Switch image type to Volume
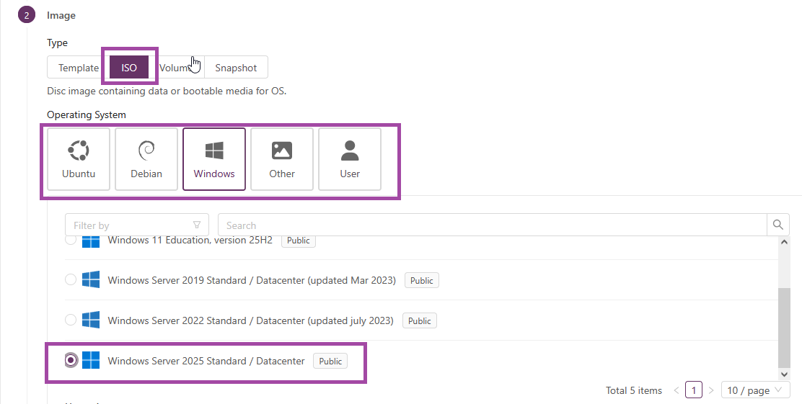This screenshot has width=802, height=404. (177, 68)
